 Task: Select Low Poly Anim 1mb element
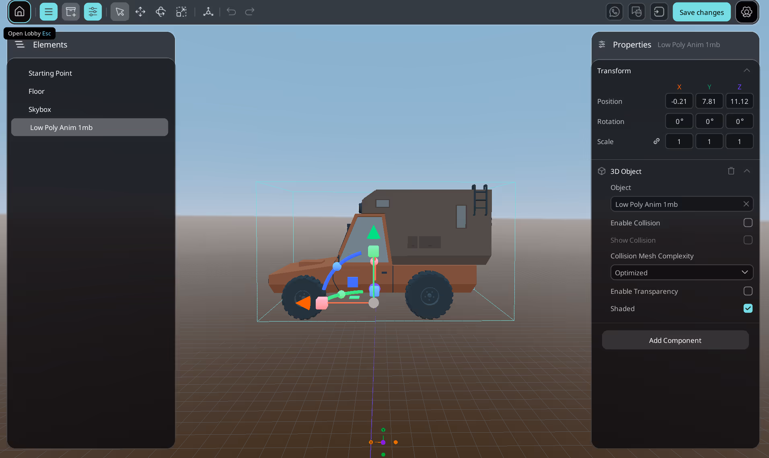pos(90,127)
